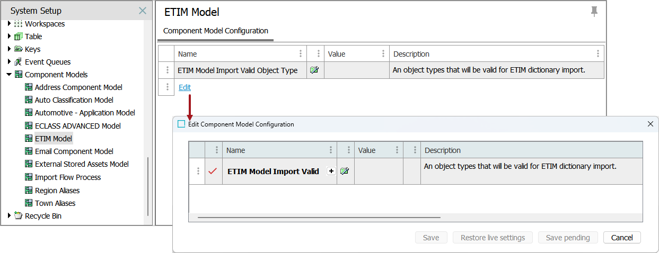Select the Auto Classification Model icon

(29, 100)
